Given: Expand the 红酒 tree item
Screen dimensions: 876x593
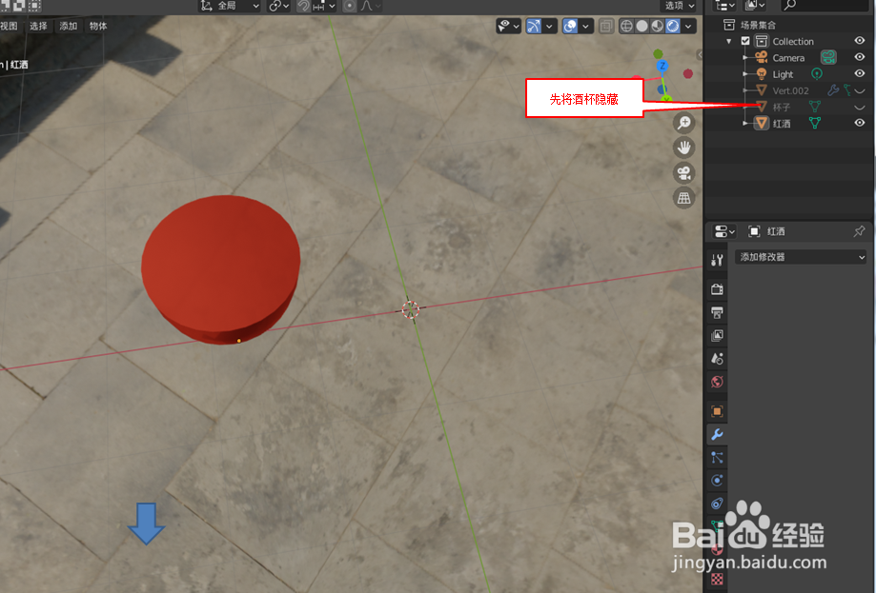Looking at the screenshot, I should click(745, 123).
